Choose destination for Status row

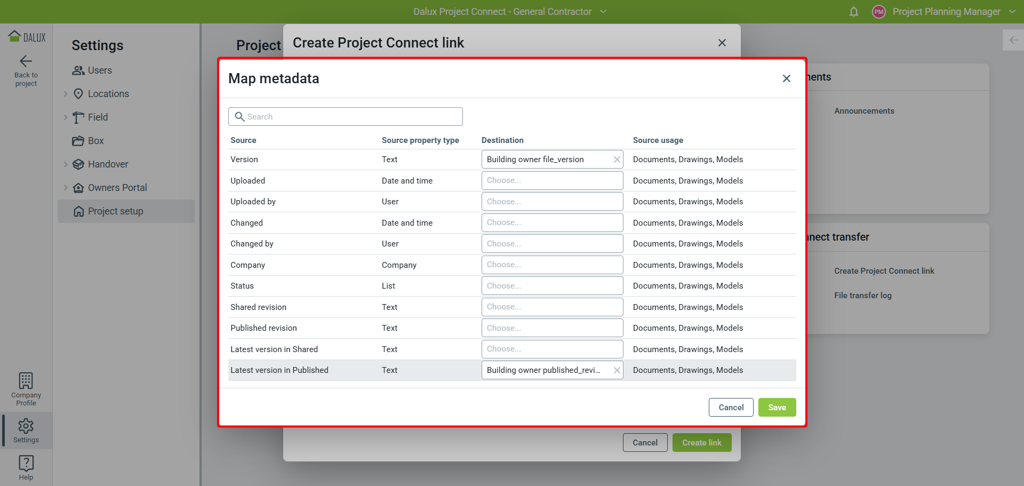coord(551,286)
